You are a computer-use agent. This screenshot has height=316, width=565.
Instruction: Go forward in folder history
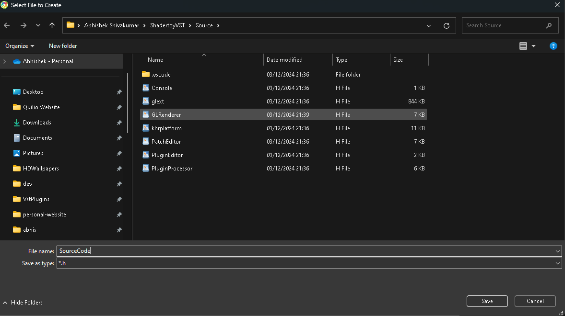click(x=24, y=25)
